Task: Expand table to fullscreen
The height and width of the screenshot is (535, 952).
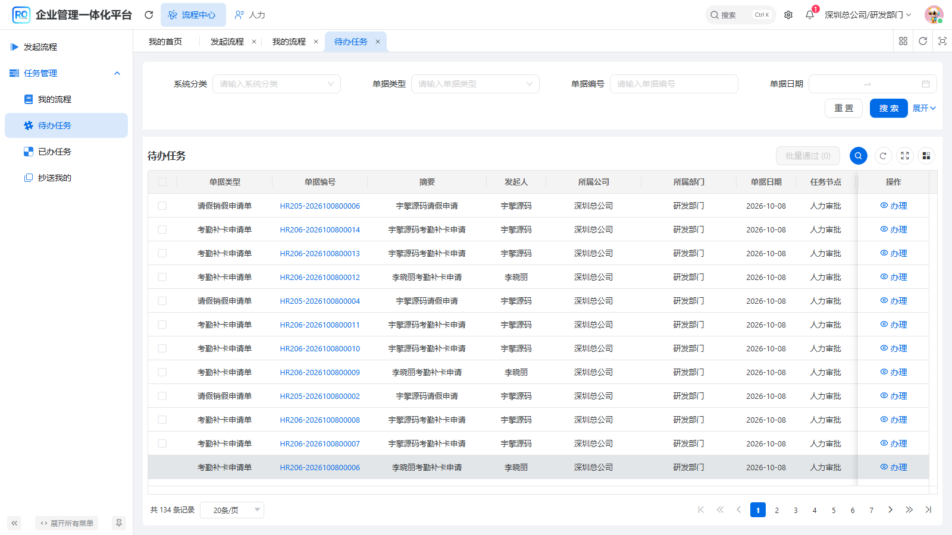Action: coord(905,156)
